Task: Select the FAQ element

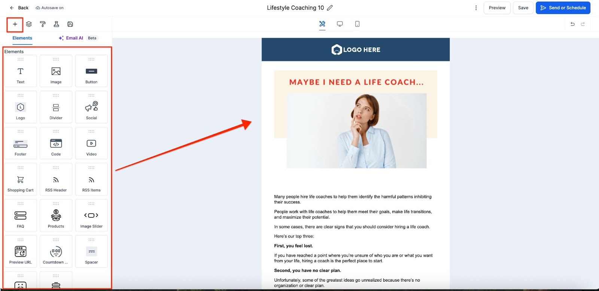Action: click(21, 215)
